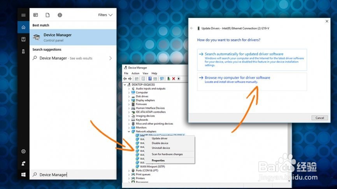Choose Scan for hardware changes in context menu
This screenshot has width=337, height=189.
click(x=167, y=154)
